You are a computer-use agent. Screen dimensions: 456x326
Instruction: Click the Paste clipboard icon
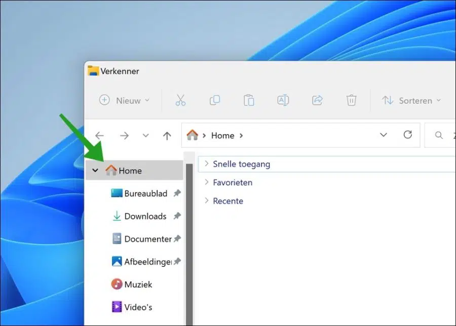(x=249, y=100)
